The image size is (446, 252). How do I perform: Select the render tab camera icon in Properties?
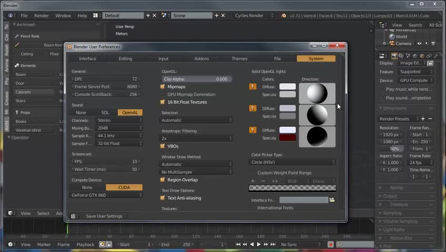[x=394, y=56]
